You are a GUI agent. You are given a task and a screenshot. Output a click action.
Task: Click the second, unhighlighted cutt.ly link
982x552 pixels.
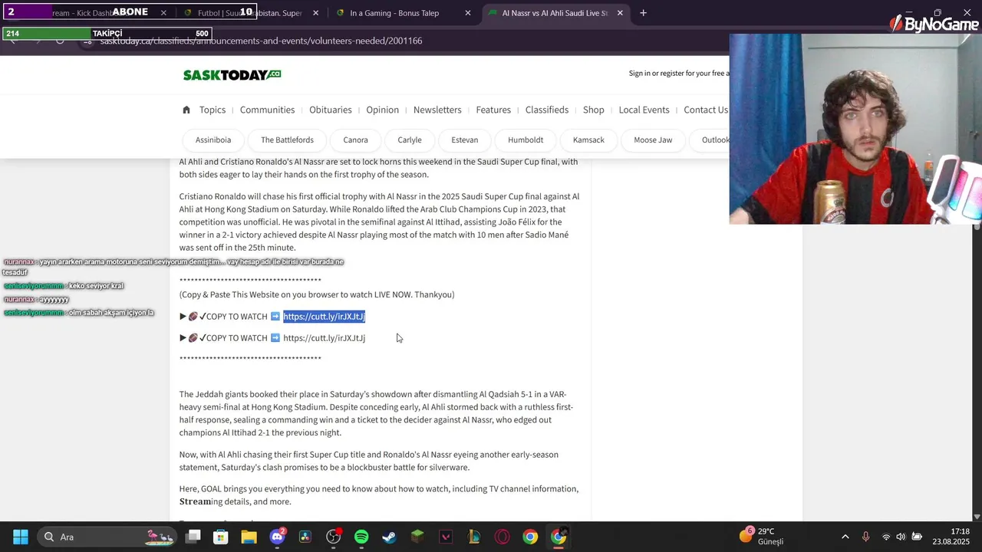point(324,338)
